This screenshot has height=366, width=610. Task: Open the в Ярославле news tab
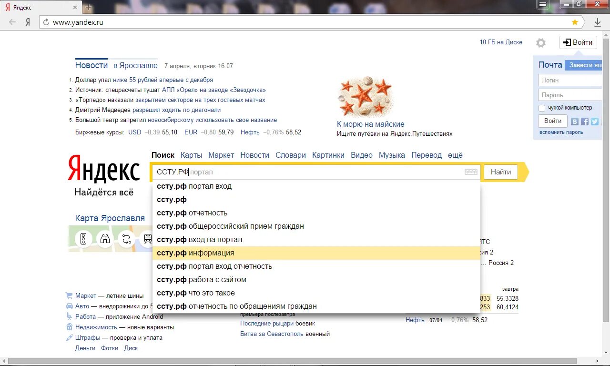(x=135, y=66)
